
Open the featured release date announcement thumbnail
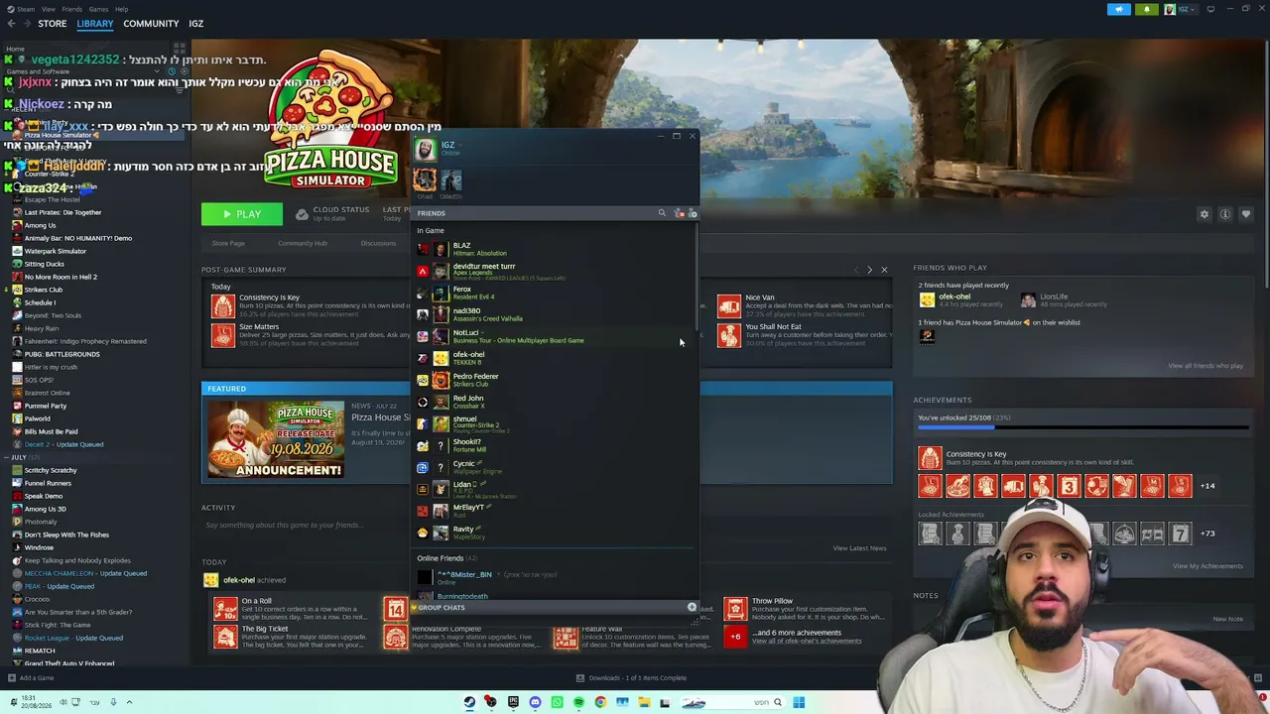(276, 439)
